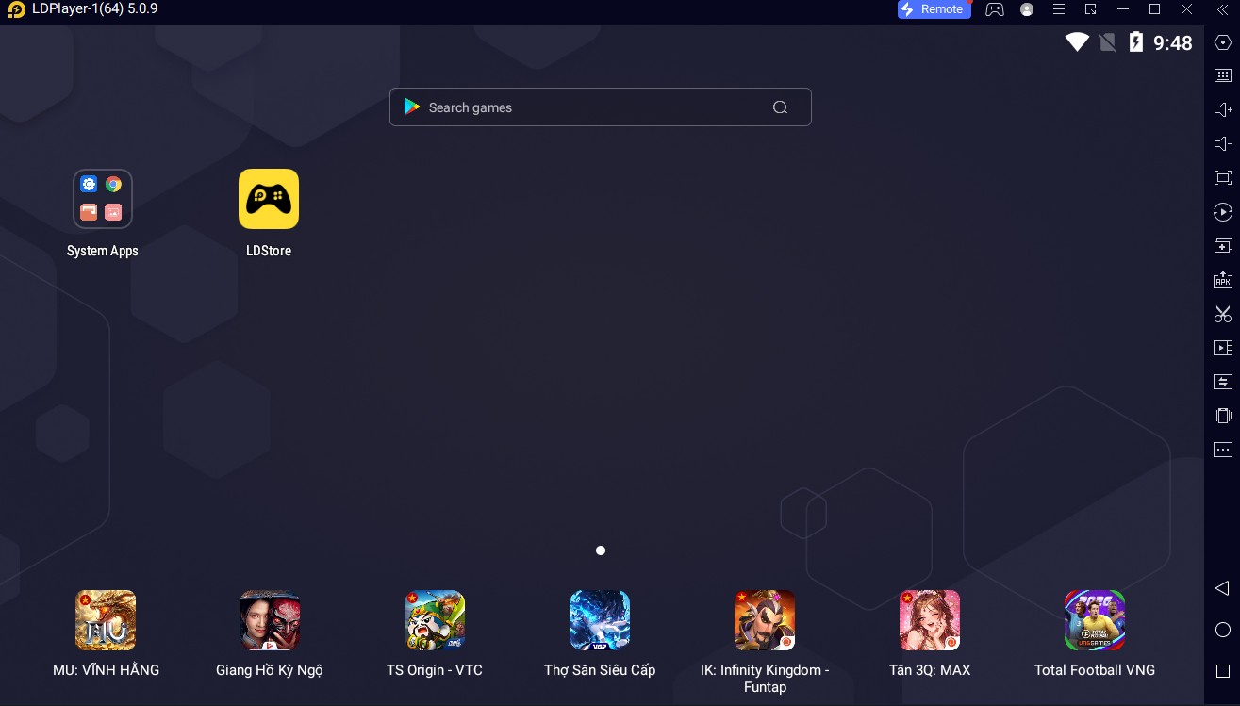Open the gamepad settings title bar icon
Viewport: 1240px width, 706px height.
coord(995,9)
